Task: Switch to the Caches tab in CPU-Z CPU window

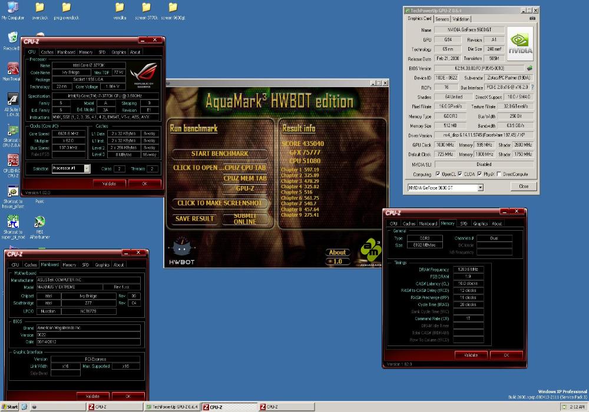Action: (x=47, y=52)
